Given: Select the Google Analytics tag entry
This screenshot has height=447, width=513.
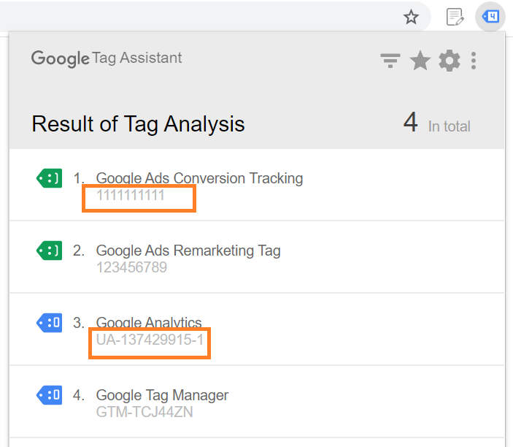Looking at the screenshot, I should point(149,323).
